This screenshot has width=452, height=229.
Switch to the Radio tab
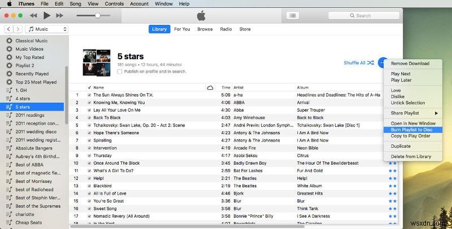pyautogui.click(x=225, y=29)
